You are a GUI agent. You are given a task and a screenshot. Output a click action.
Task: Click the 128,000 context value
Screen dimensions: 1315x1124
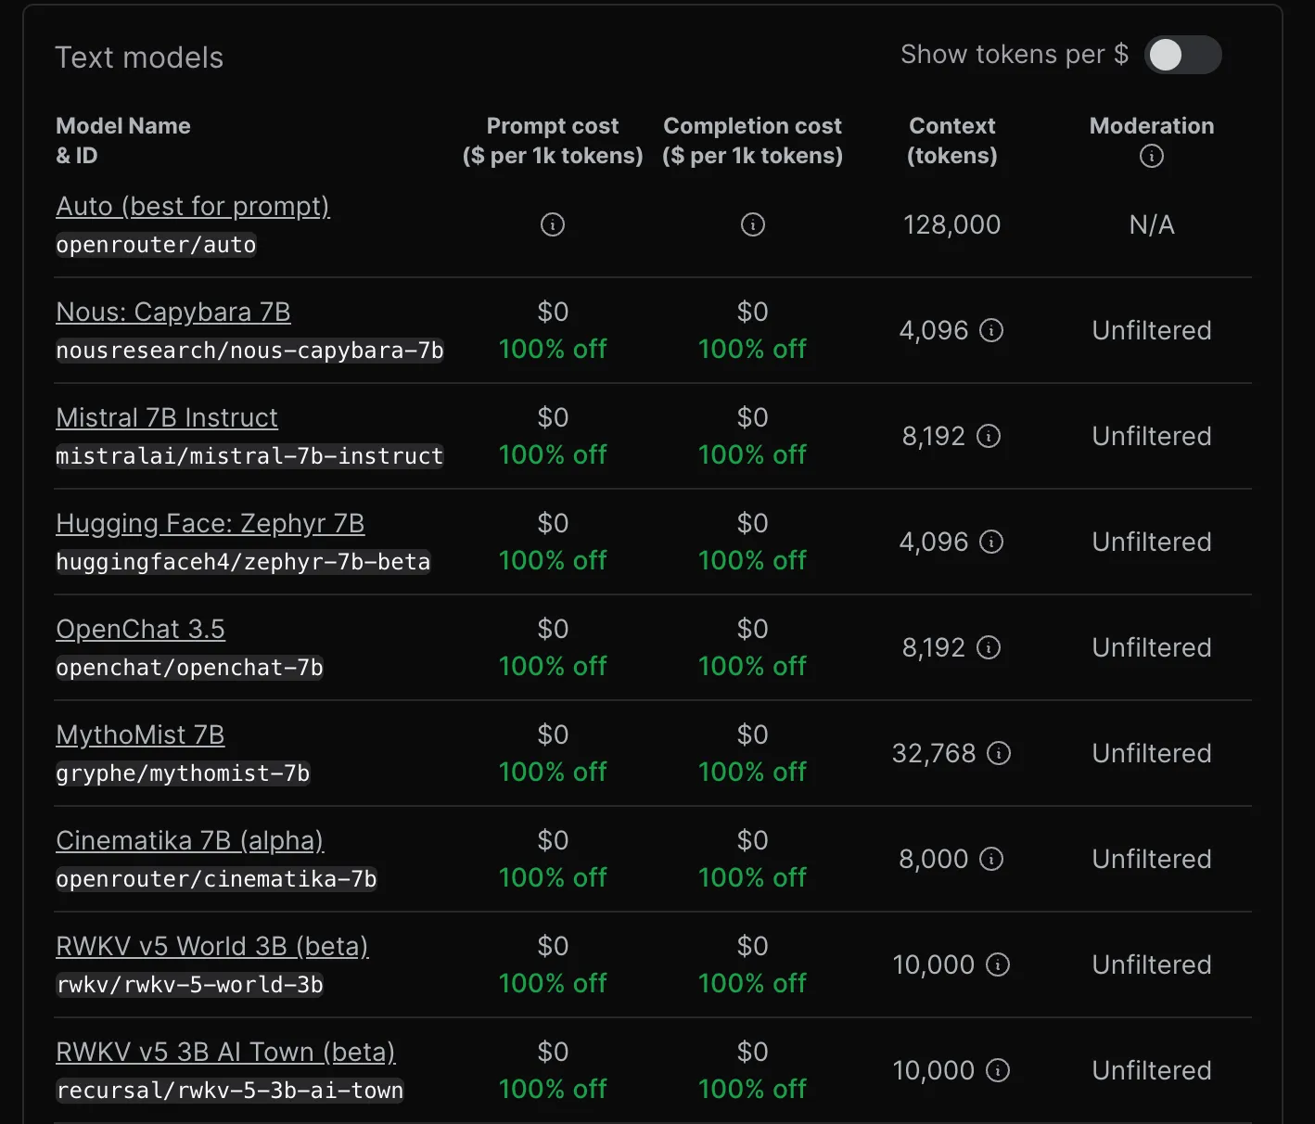point(952,224)
